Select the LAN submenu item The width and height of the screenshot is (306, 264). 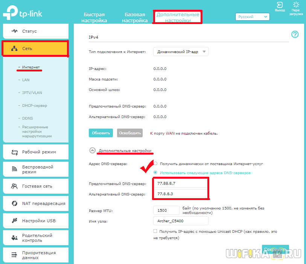click(26, 80)
